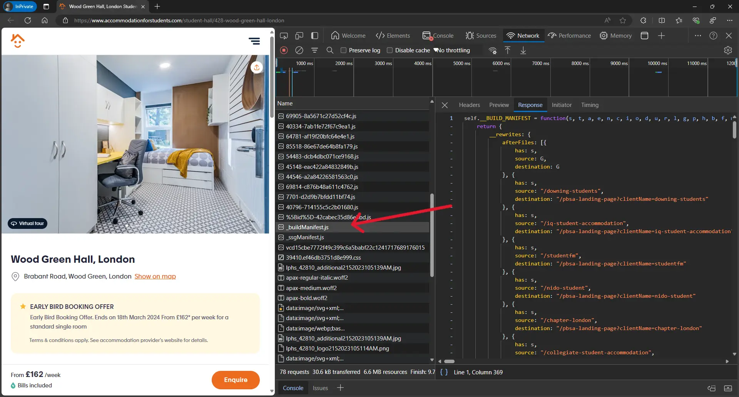Enable the Preserve log checkbox
This screenshot has height=397, width=739.
tap(344, 50)
